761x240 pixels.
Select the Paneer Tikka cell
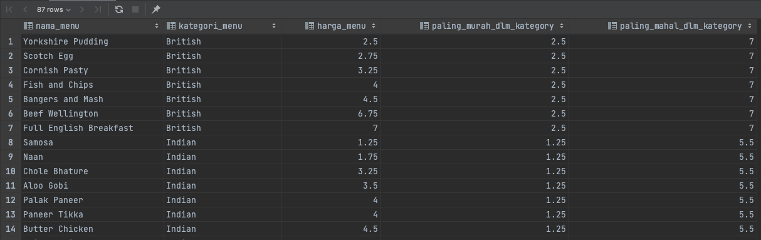click(92, 214)
